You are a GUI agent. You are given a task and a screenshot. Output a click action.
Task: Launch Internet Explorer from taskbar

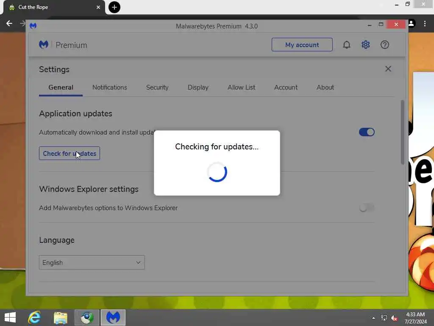tap(34, 318)
